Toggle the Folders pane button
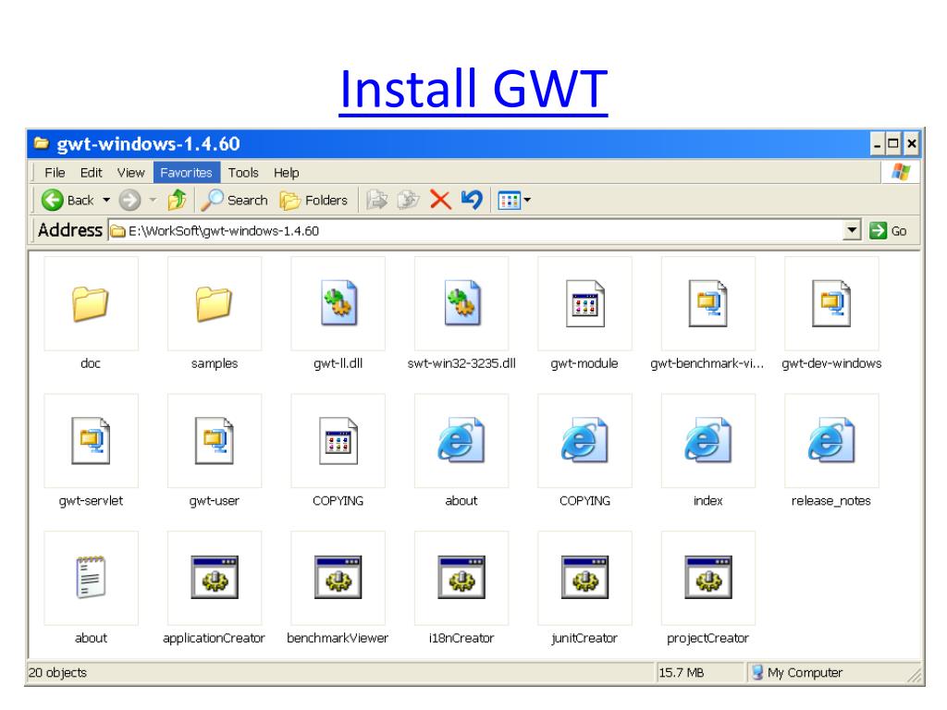Viewport: 947px width, 710px height. 314,201
